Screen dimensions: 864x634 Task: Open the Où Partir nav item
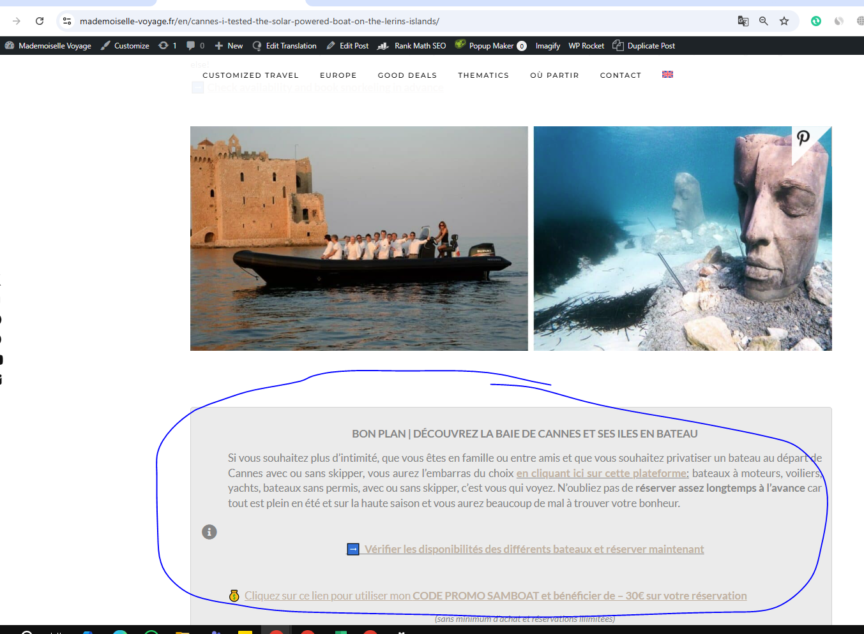click(554, 75)
